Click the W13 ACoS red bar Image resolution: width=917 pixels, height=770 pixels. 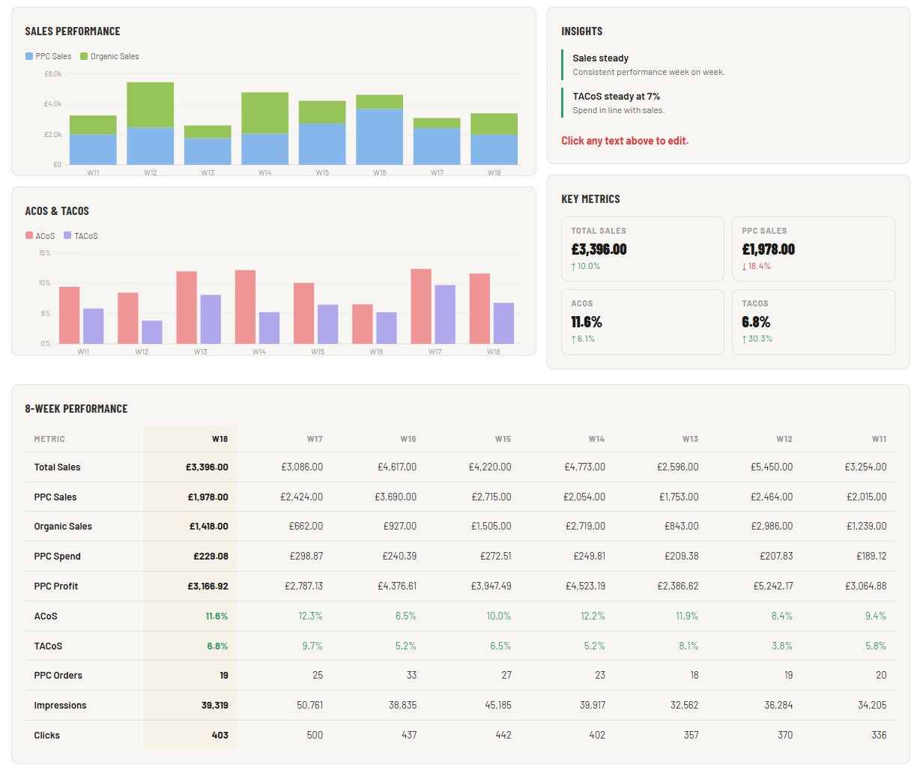click(187, 308)
